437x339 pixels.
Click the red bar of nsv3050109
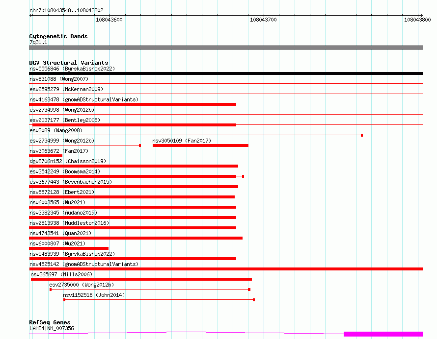click(200, 145)
